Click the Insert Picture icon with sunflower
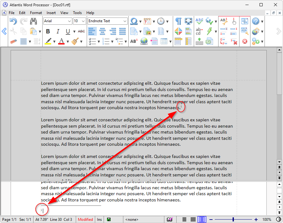Viewport: 283px width, 223px height. (147, 31)
